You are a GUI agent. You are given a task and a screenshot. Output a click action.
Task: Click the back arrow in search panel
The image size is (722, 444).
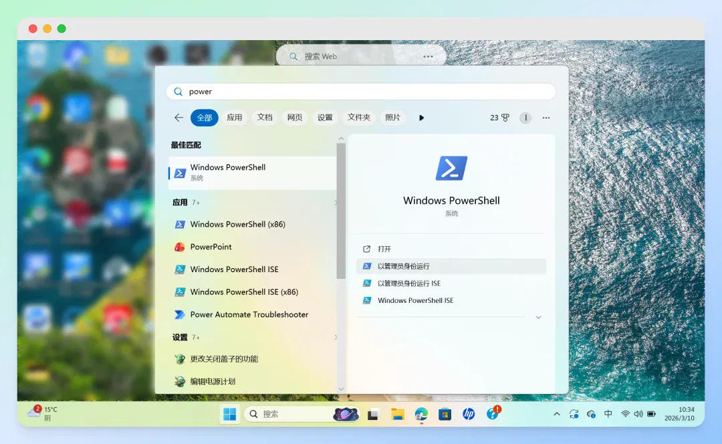coord(178,118)
